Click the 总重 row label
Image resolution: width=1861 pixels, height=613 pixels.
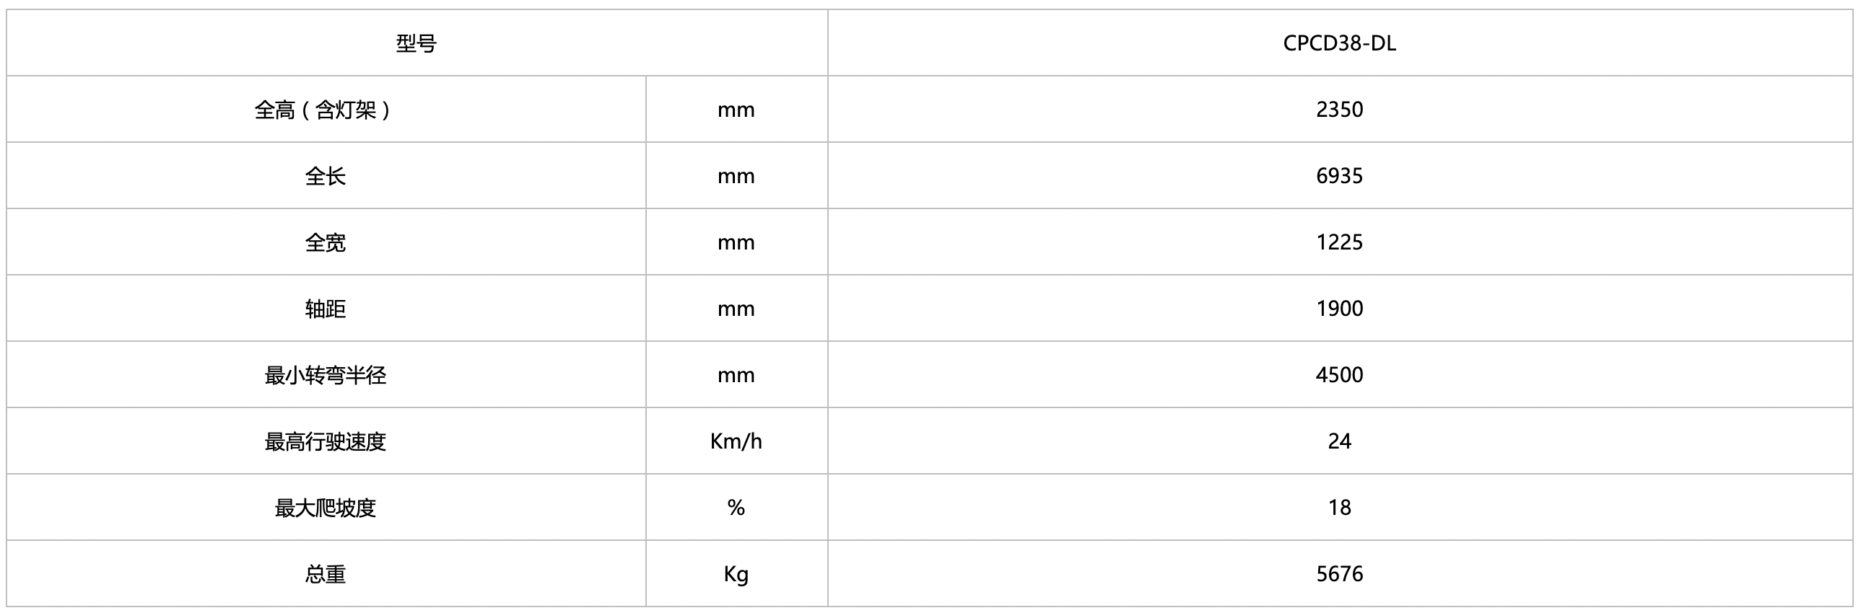(325, 575)
